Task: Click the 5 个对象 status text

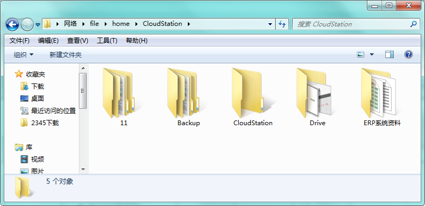Action: point(60,181)
